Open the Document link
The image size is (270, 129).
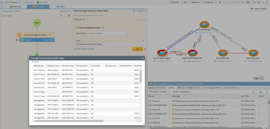(65, 11)
